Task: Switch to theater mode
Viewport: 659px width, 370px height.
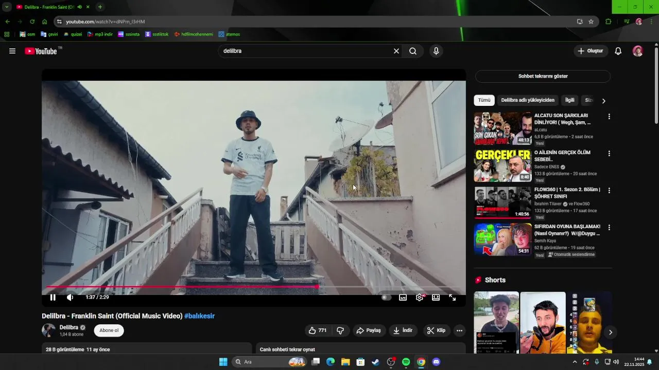Action: 436,298
